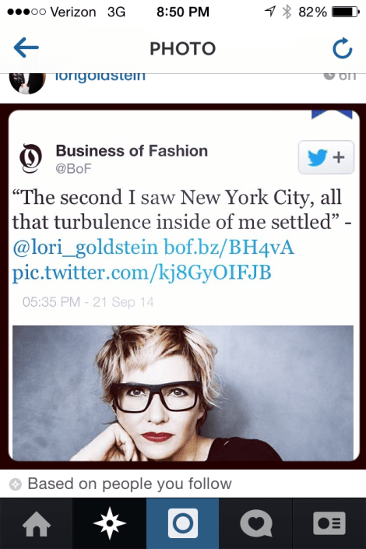Tap the @lori_goldstein mention

(x=85, y=248)
